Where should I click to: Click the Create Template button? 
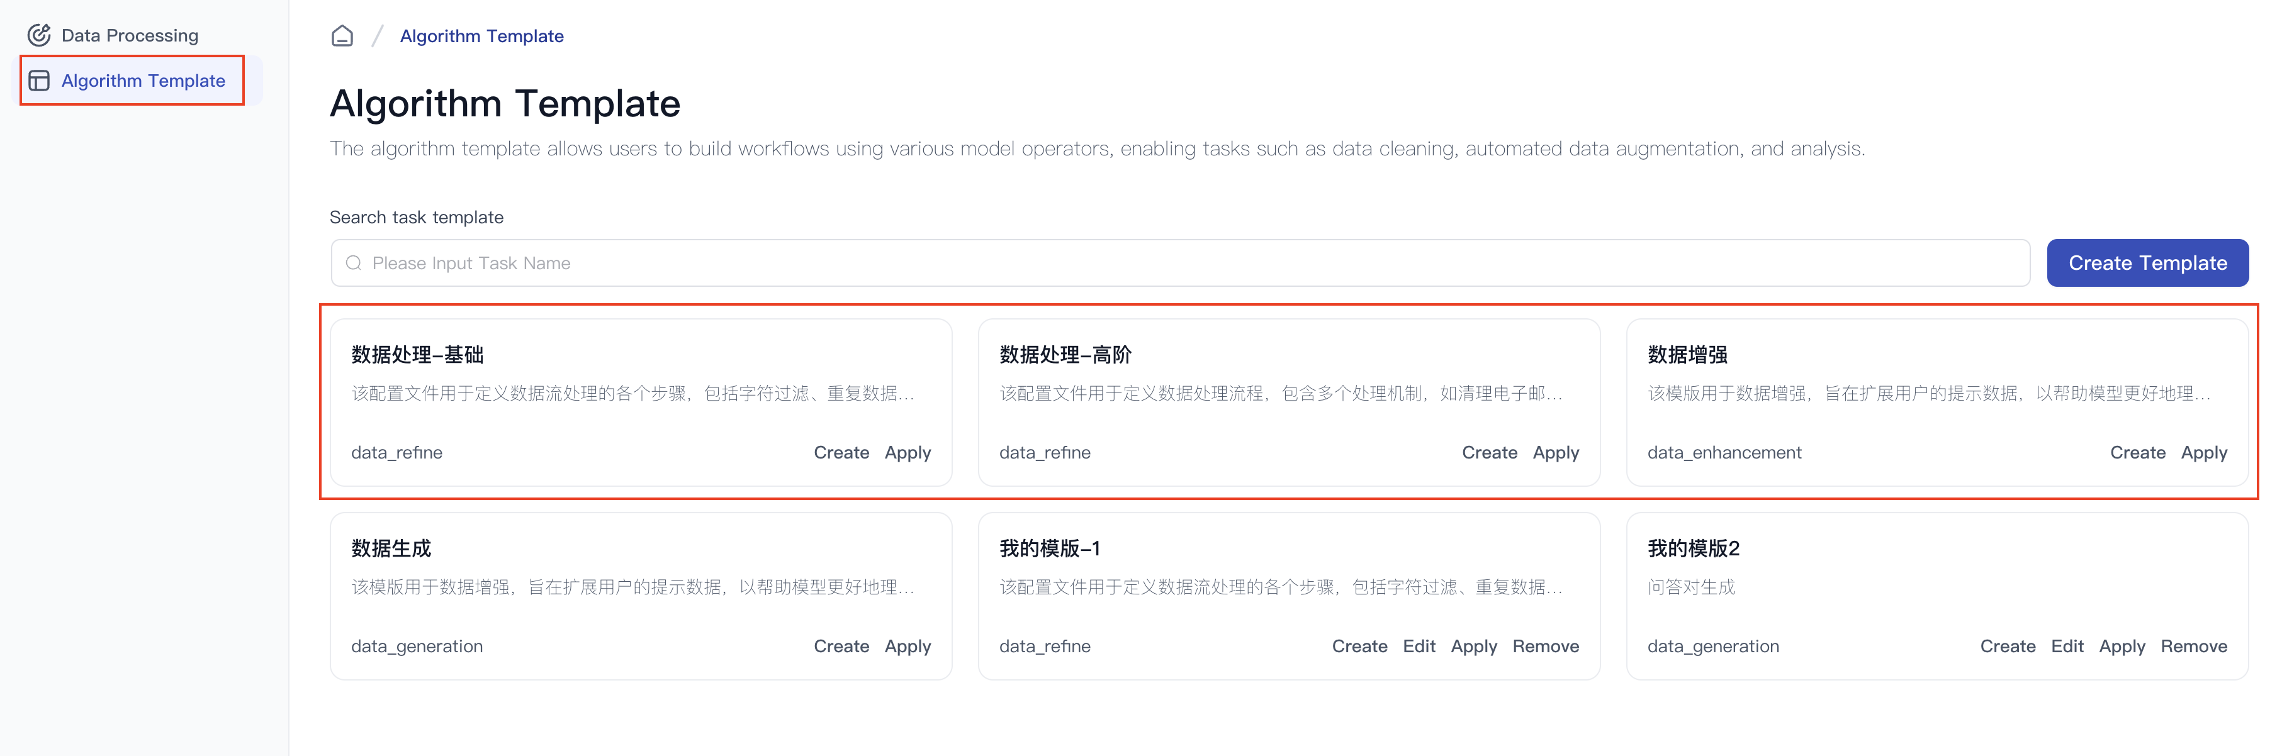2147,263
